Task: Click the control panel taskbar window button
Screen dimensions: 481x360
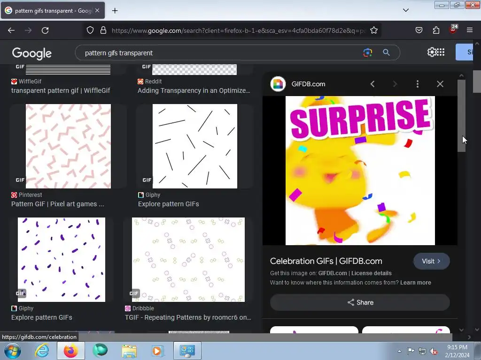Action: point(187,351)
